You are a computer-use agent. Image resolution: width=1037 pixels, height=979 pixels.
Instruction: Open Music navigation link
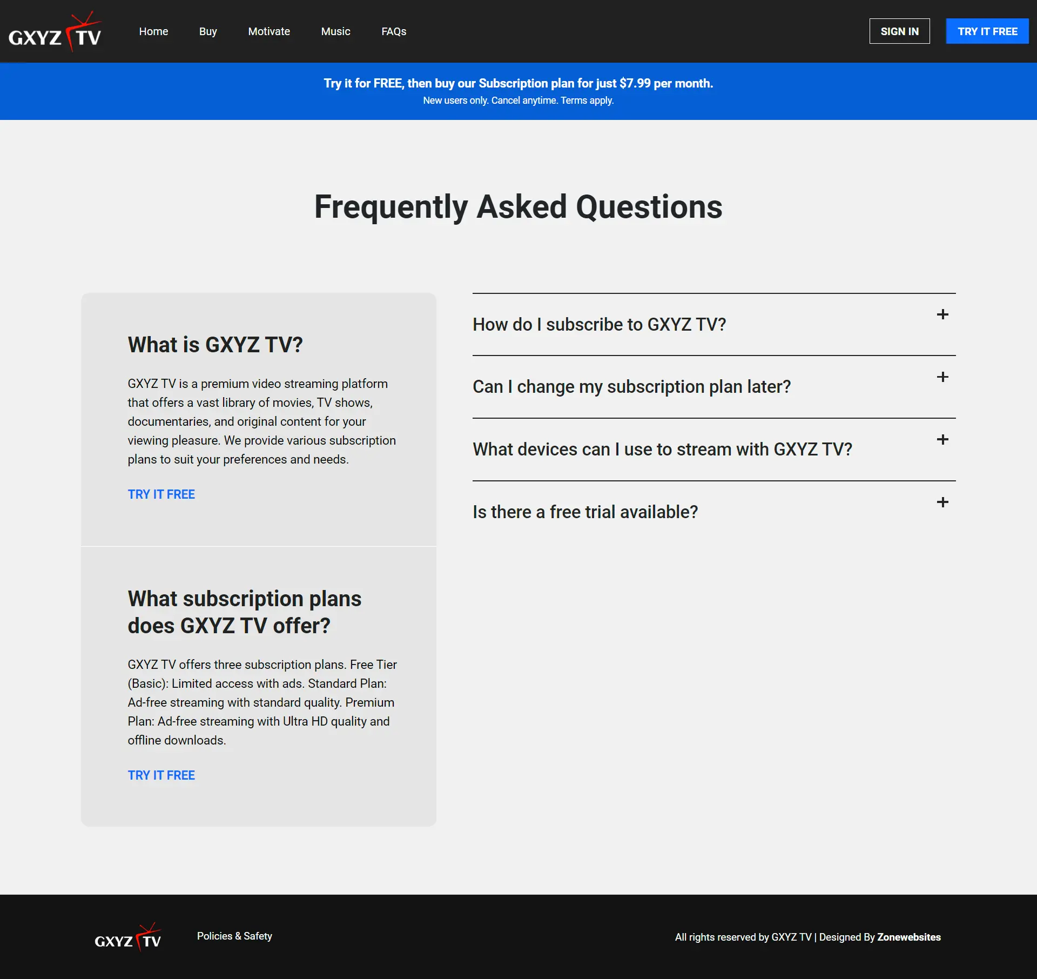pos(335,31)
